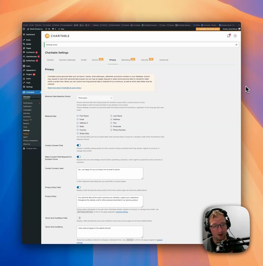The image size is (263, 266).
Task: Dismiss the Settings saved notice
Action: pyautogui.click(x=236, y=45)
